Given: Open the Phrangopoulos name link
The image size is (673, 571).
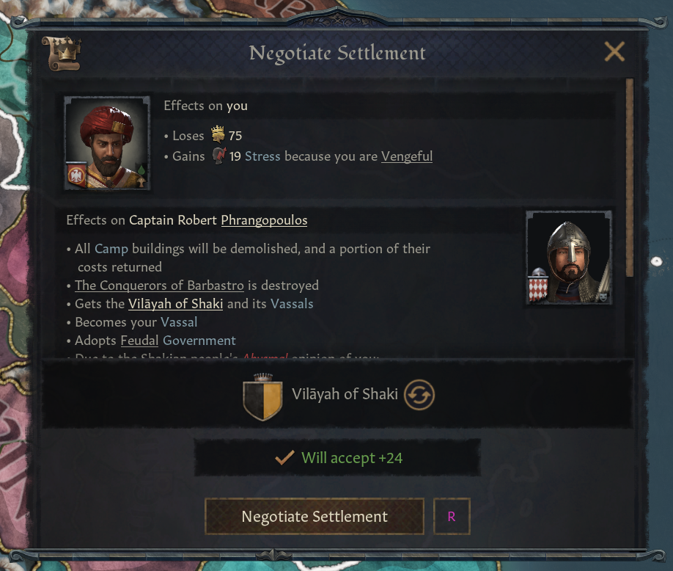Looking at the screenshot, I should [x=264, y=220].
